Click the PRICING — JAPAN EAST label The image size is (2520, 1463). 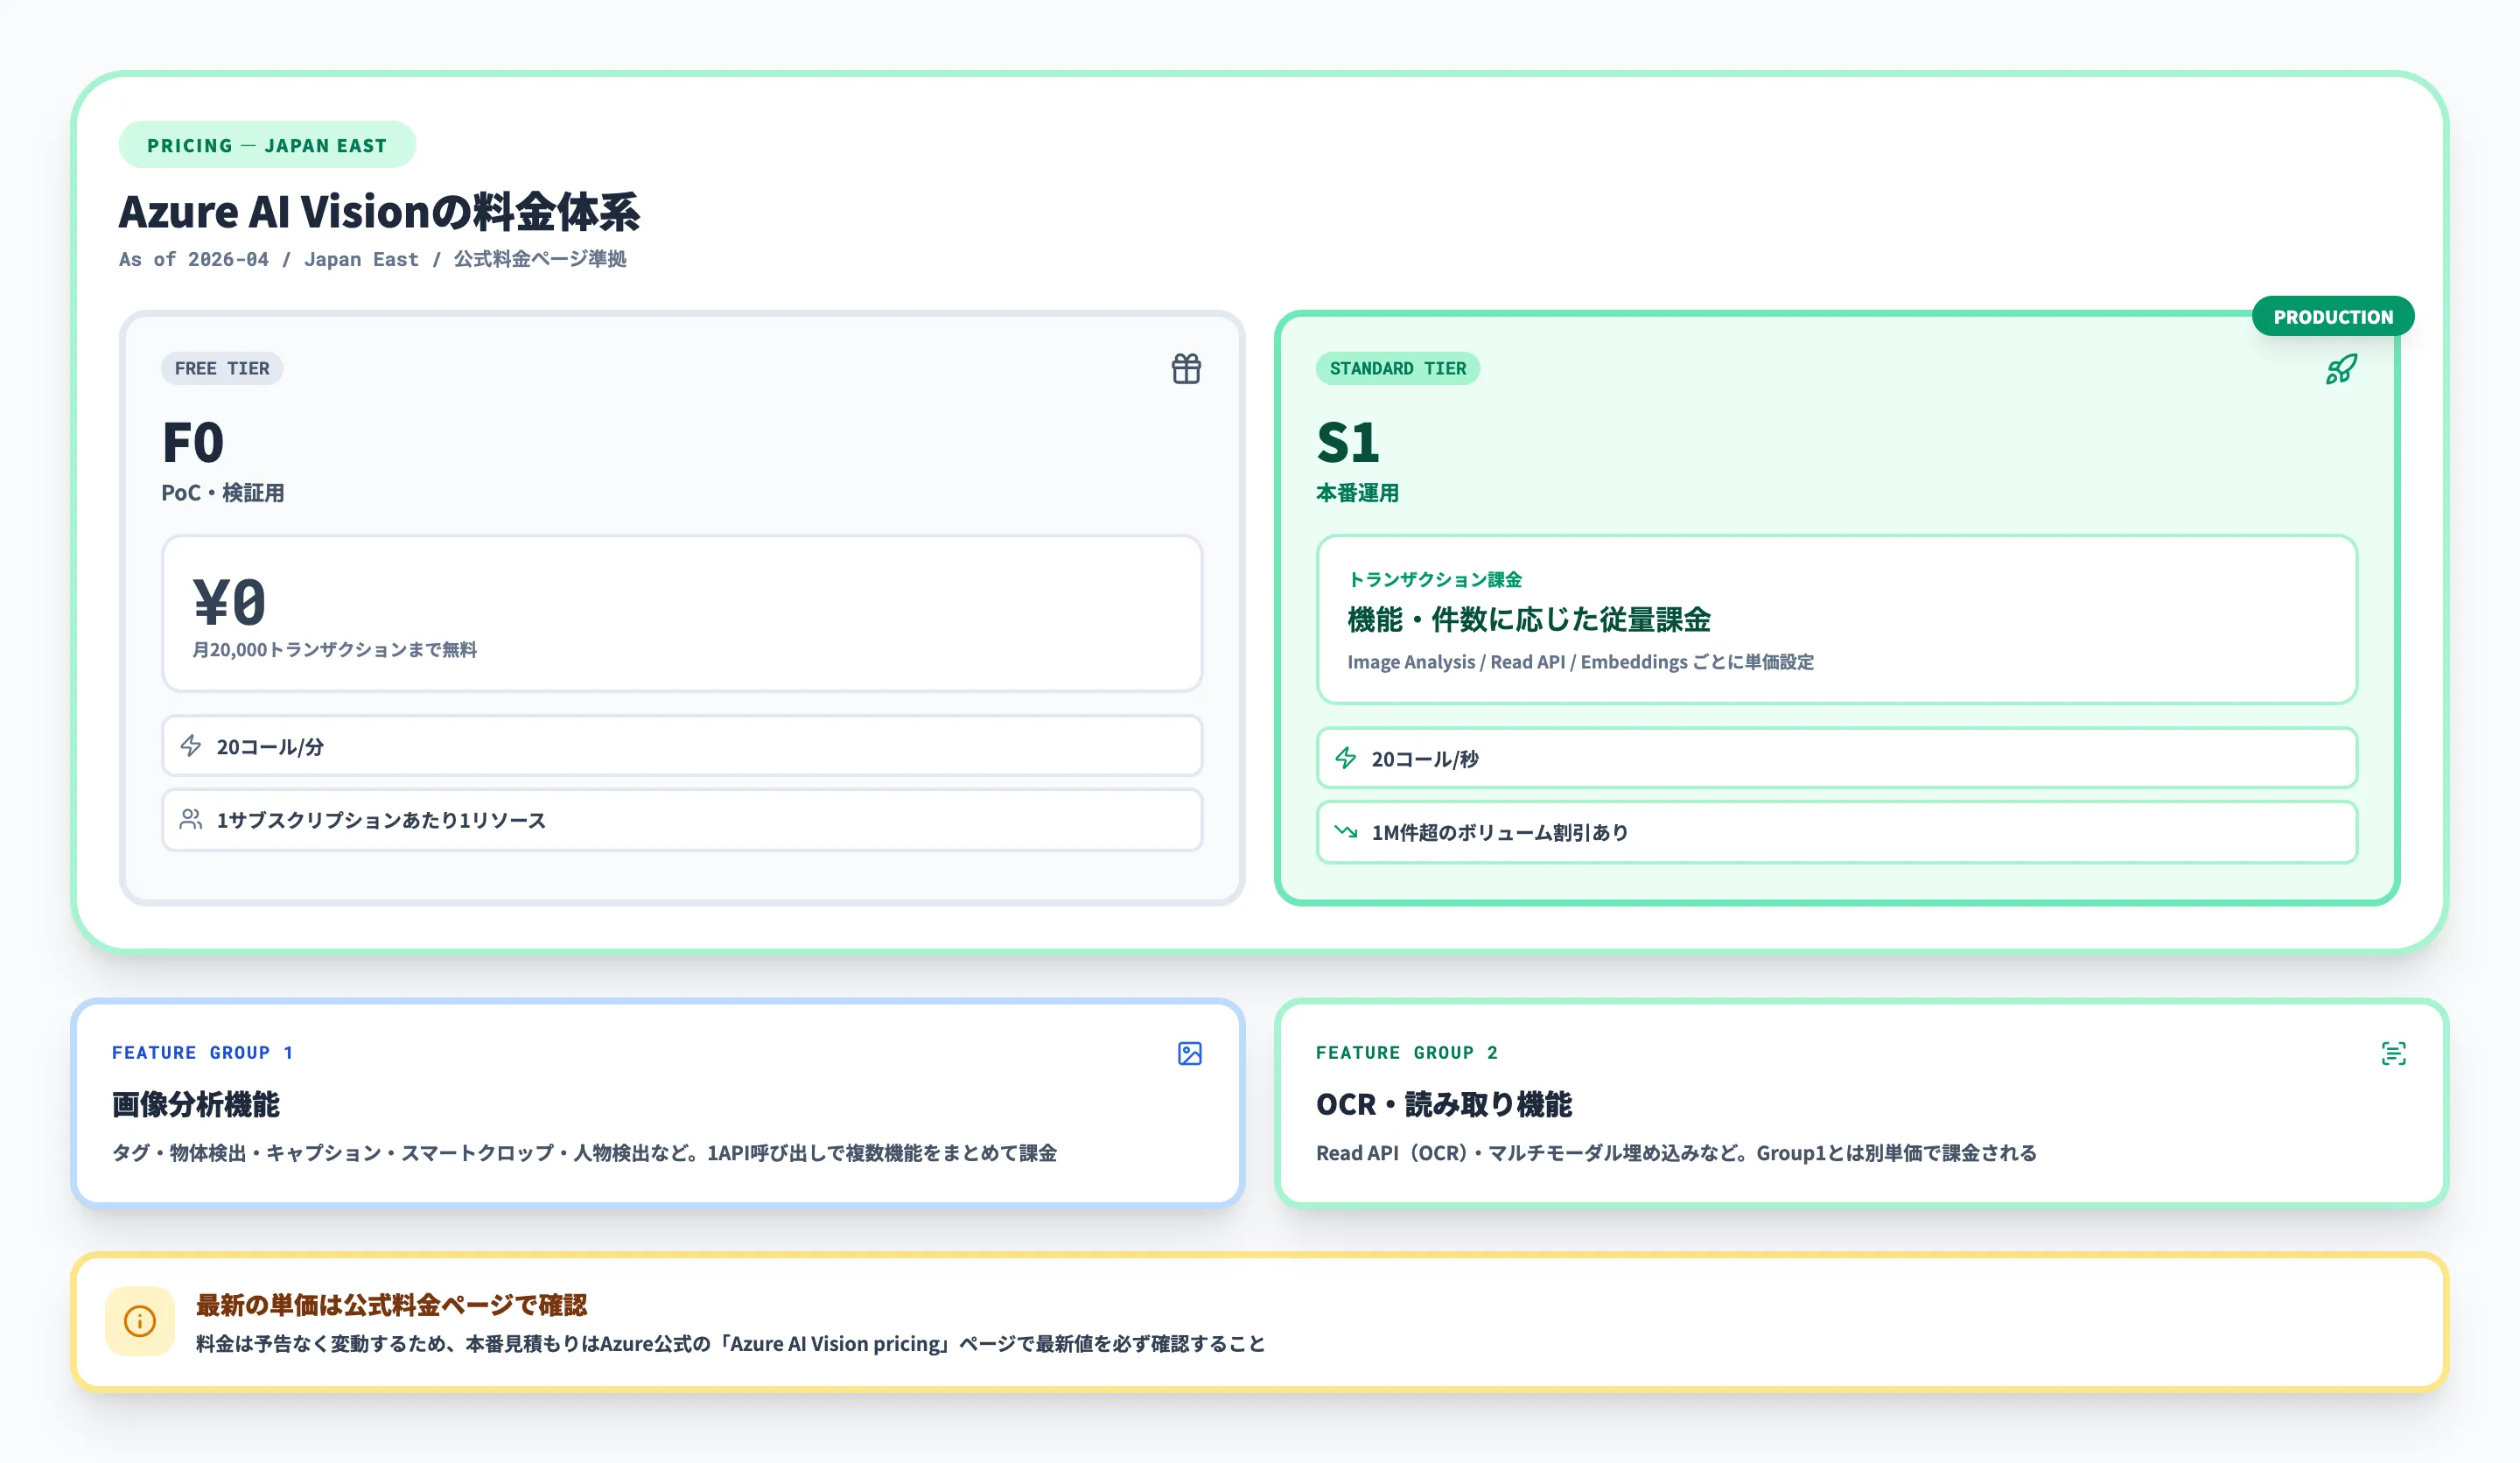coord(266,144)
